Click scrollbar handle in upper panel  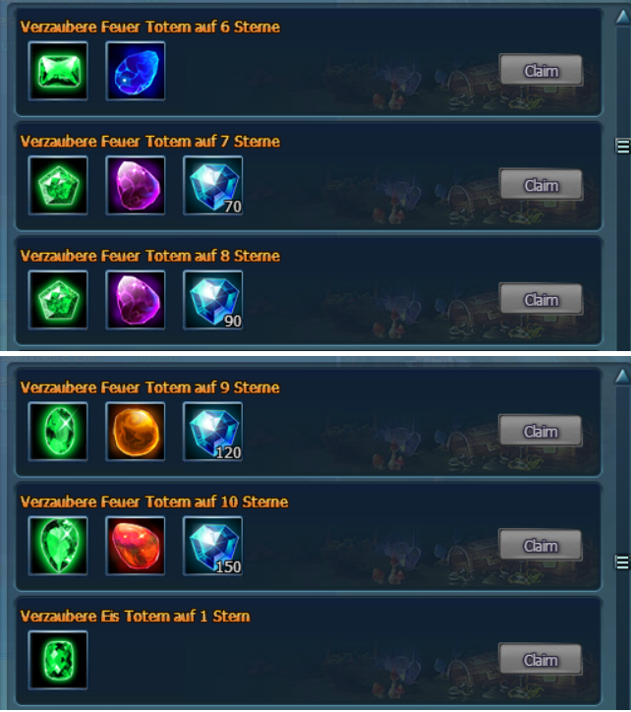(x=623, y=147)
